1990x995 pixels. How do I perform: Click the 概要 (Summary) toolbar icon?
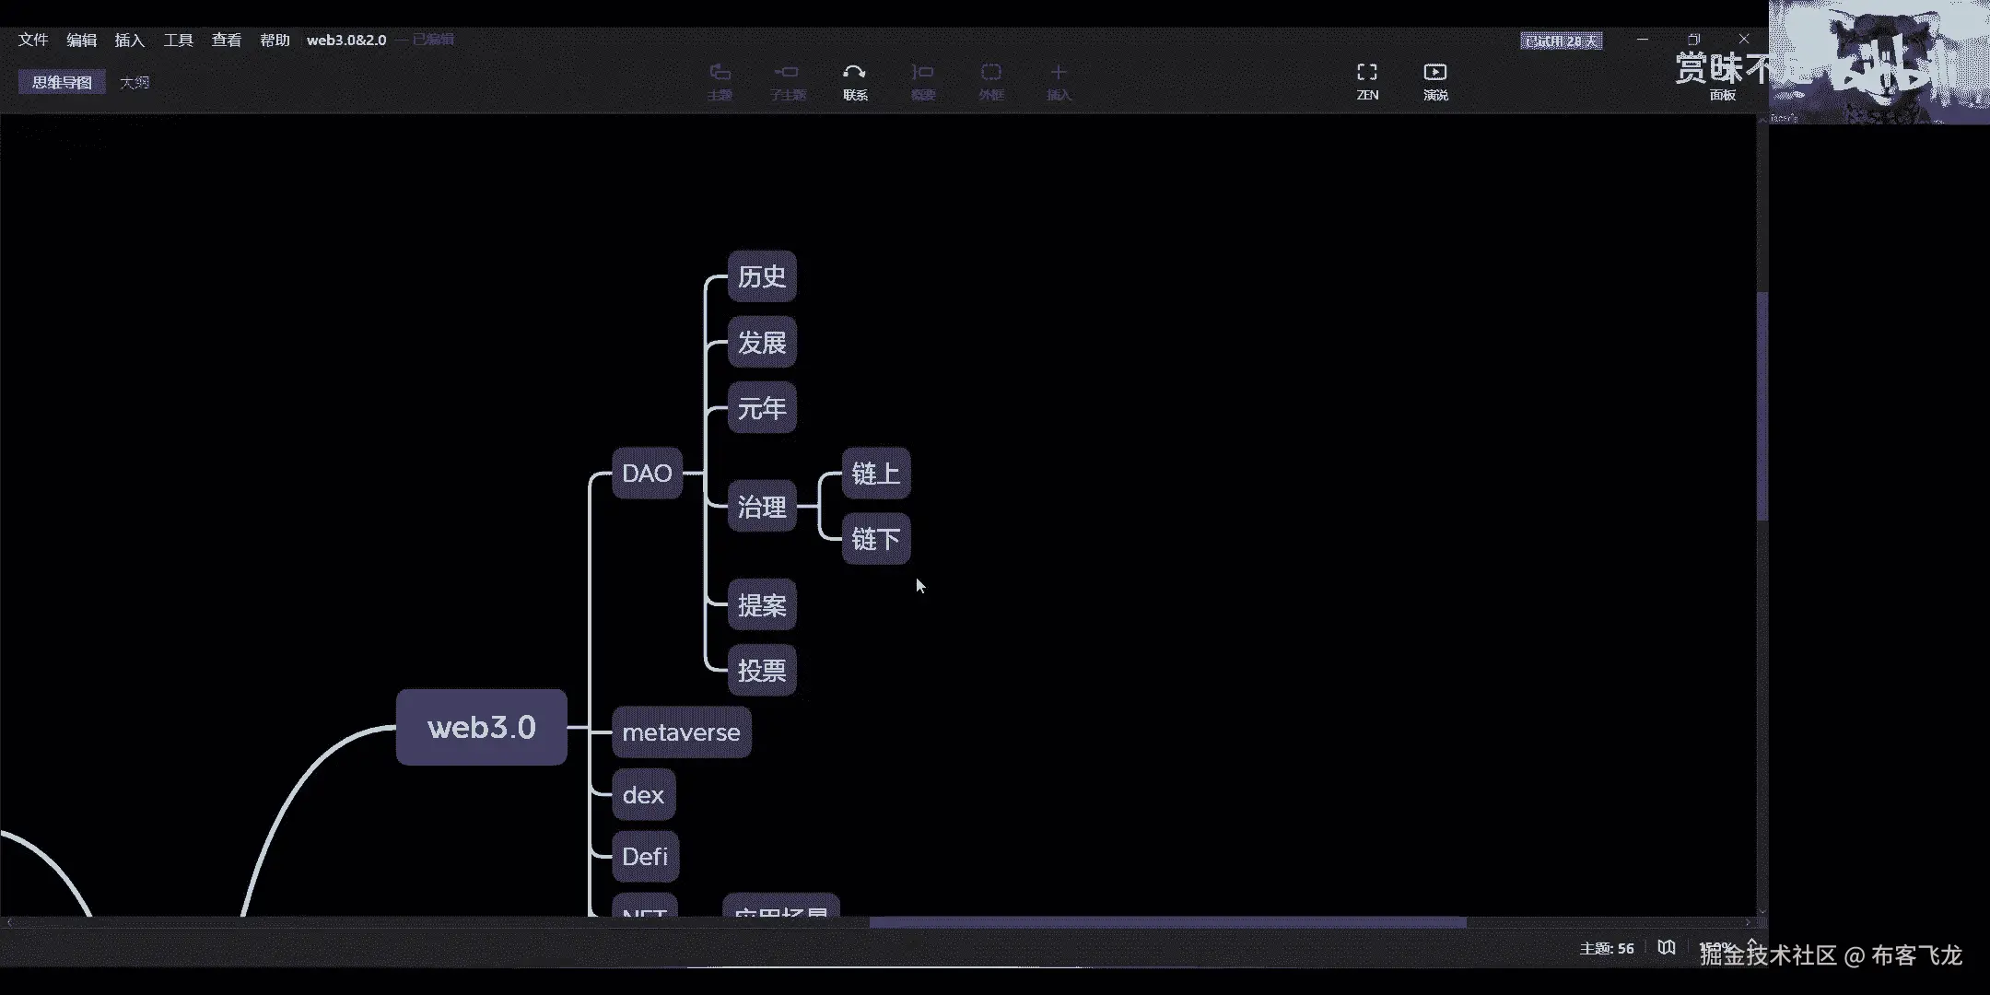922,74
